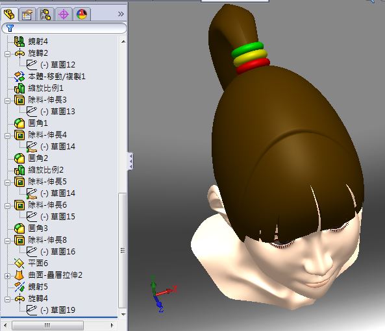
Task: Click the vertical scrollbar thumb
Action: tap(123, 251)
